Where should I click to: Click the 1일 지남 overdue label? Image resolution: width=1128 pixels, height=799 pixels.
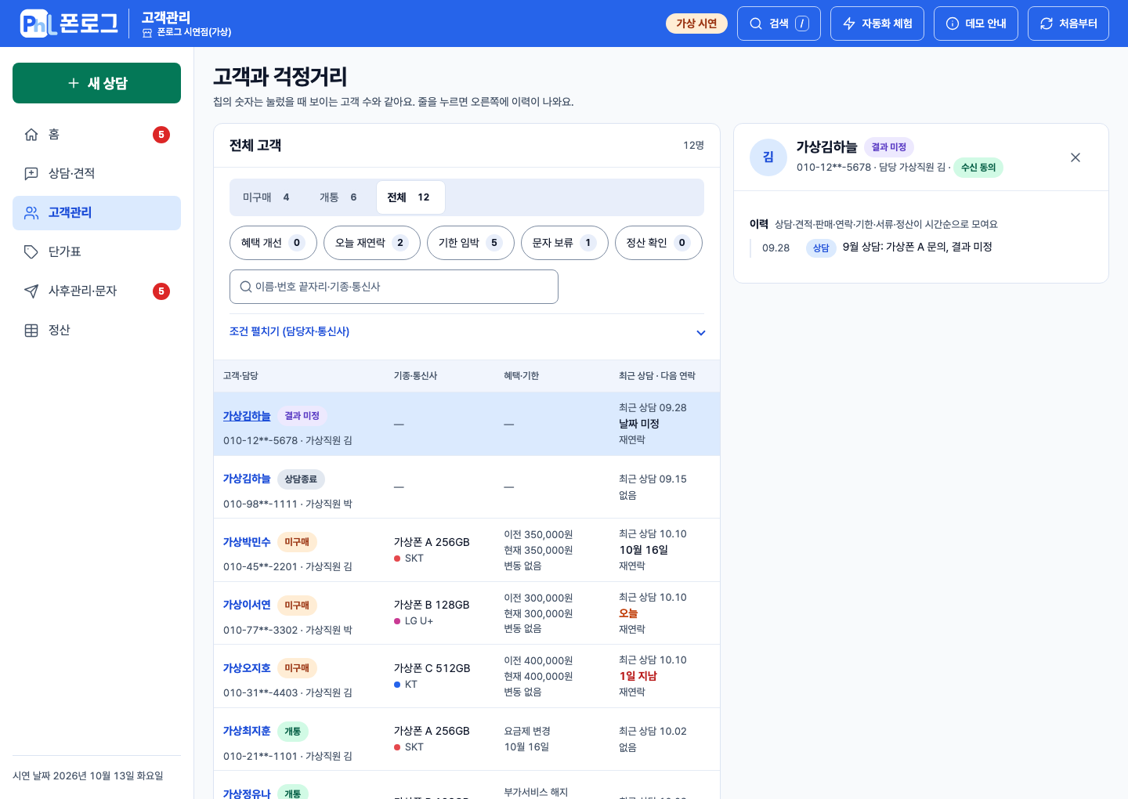click(x=638, y=676)
